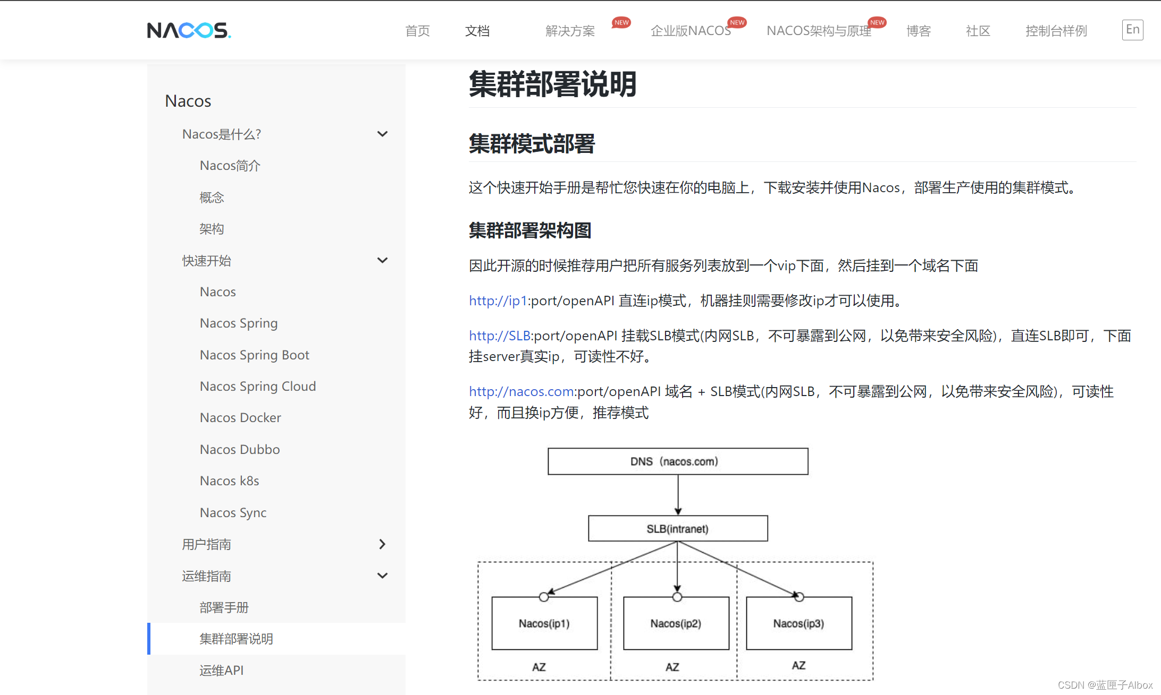This screenshot has height=695, width=1161.
Task: Open Nacos Spring Boot sidebar page
Action: tap(255, 355)
